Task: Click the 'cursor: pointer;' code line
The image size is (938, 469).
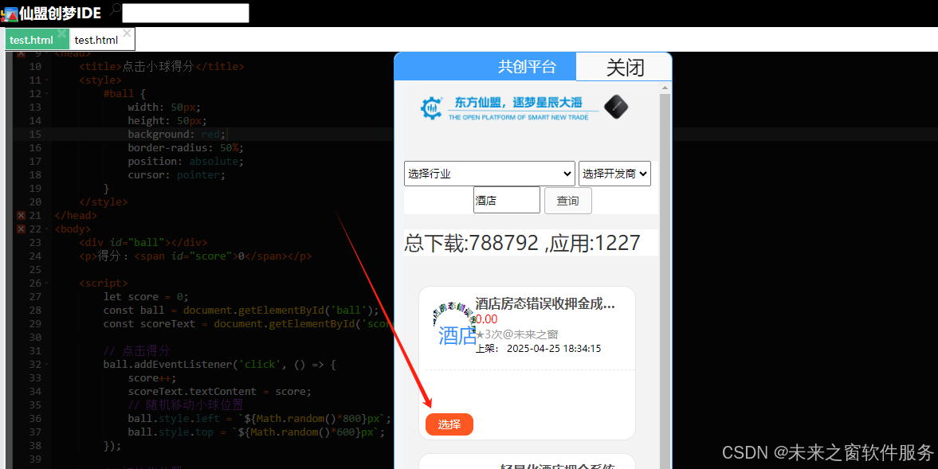Action: (176, 175)
